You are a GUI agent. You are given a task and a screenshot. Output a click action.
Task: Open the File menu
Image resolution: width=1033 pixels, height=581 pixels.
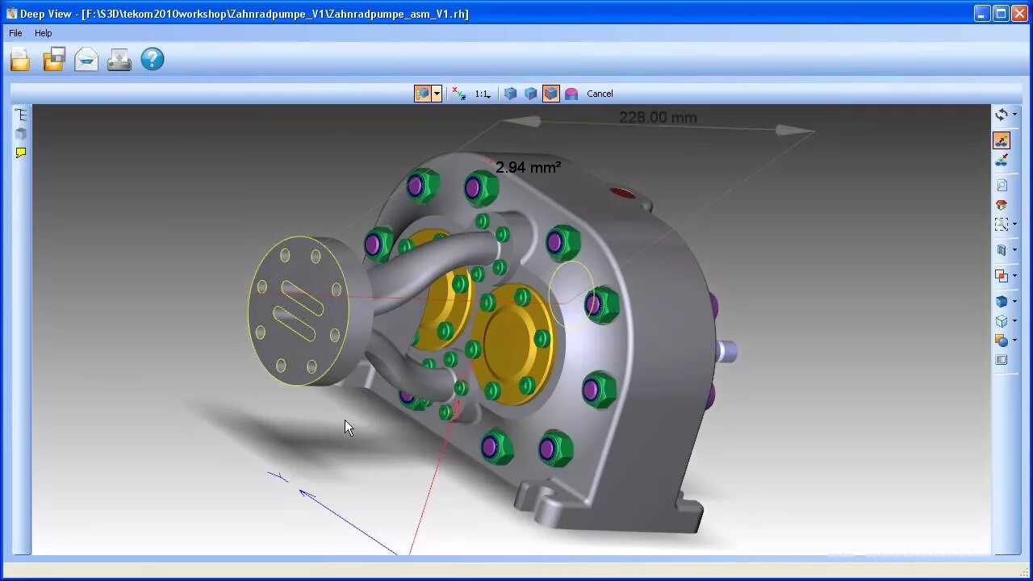(15, 33)
